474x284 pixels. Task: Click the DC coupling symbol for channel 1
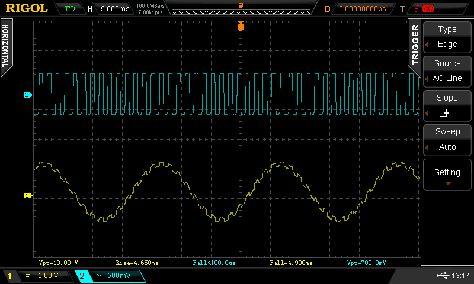tap(28, 275)
